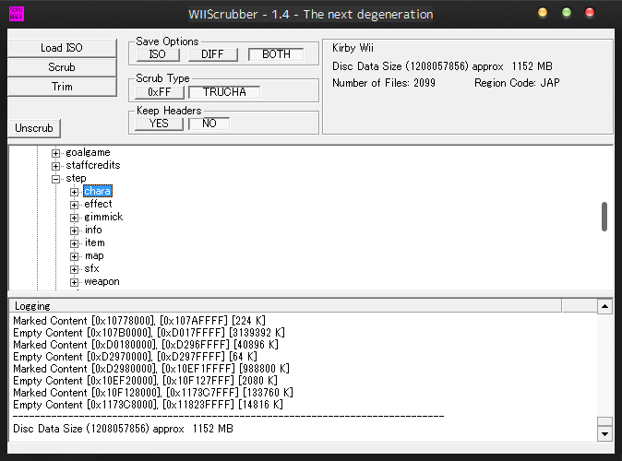Click the 'Kirby Wii' disc title text
This screenshot has width=622, height=461.
[353, 48]
